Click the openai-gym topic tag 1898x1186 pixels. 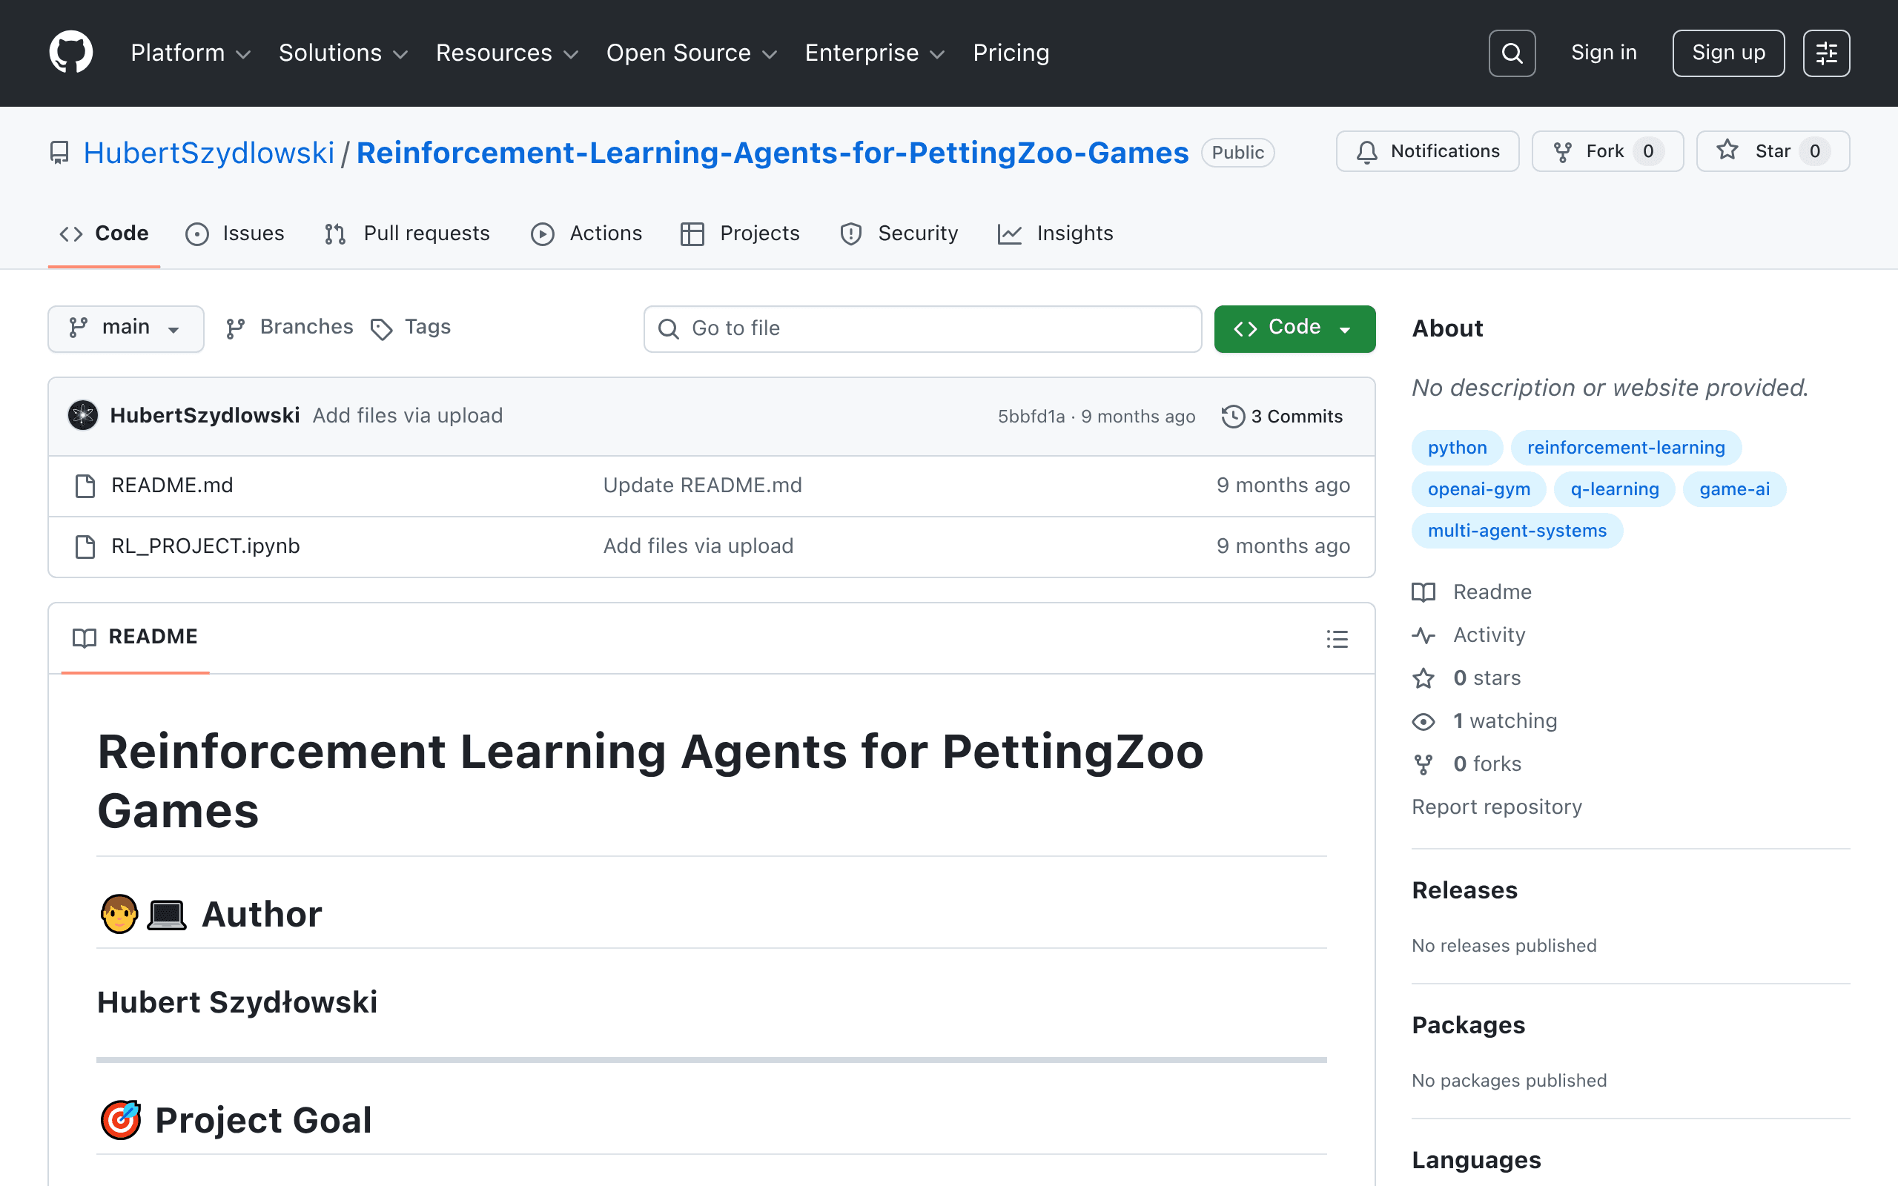click(1478, 488)
